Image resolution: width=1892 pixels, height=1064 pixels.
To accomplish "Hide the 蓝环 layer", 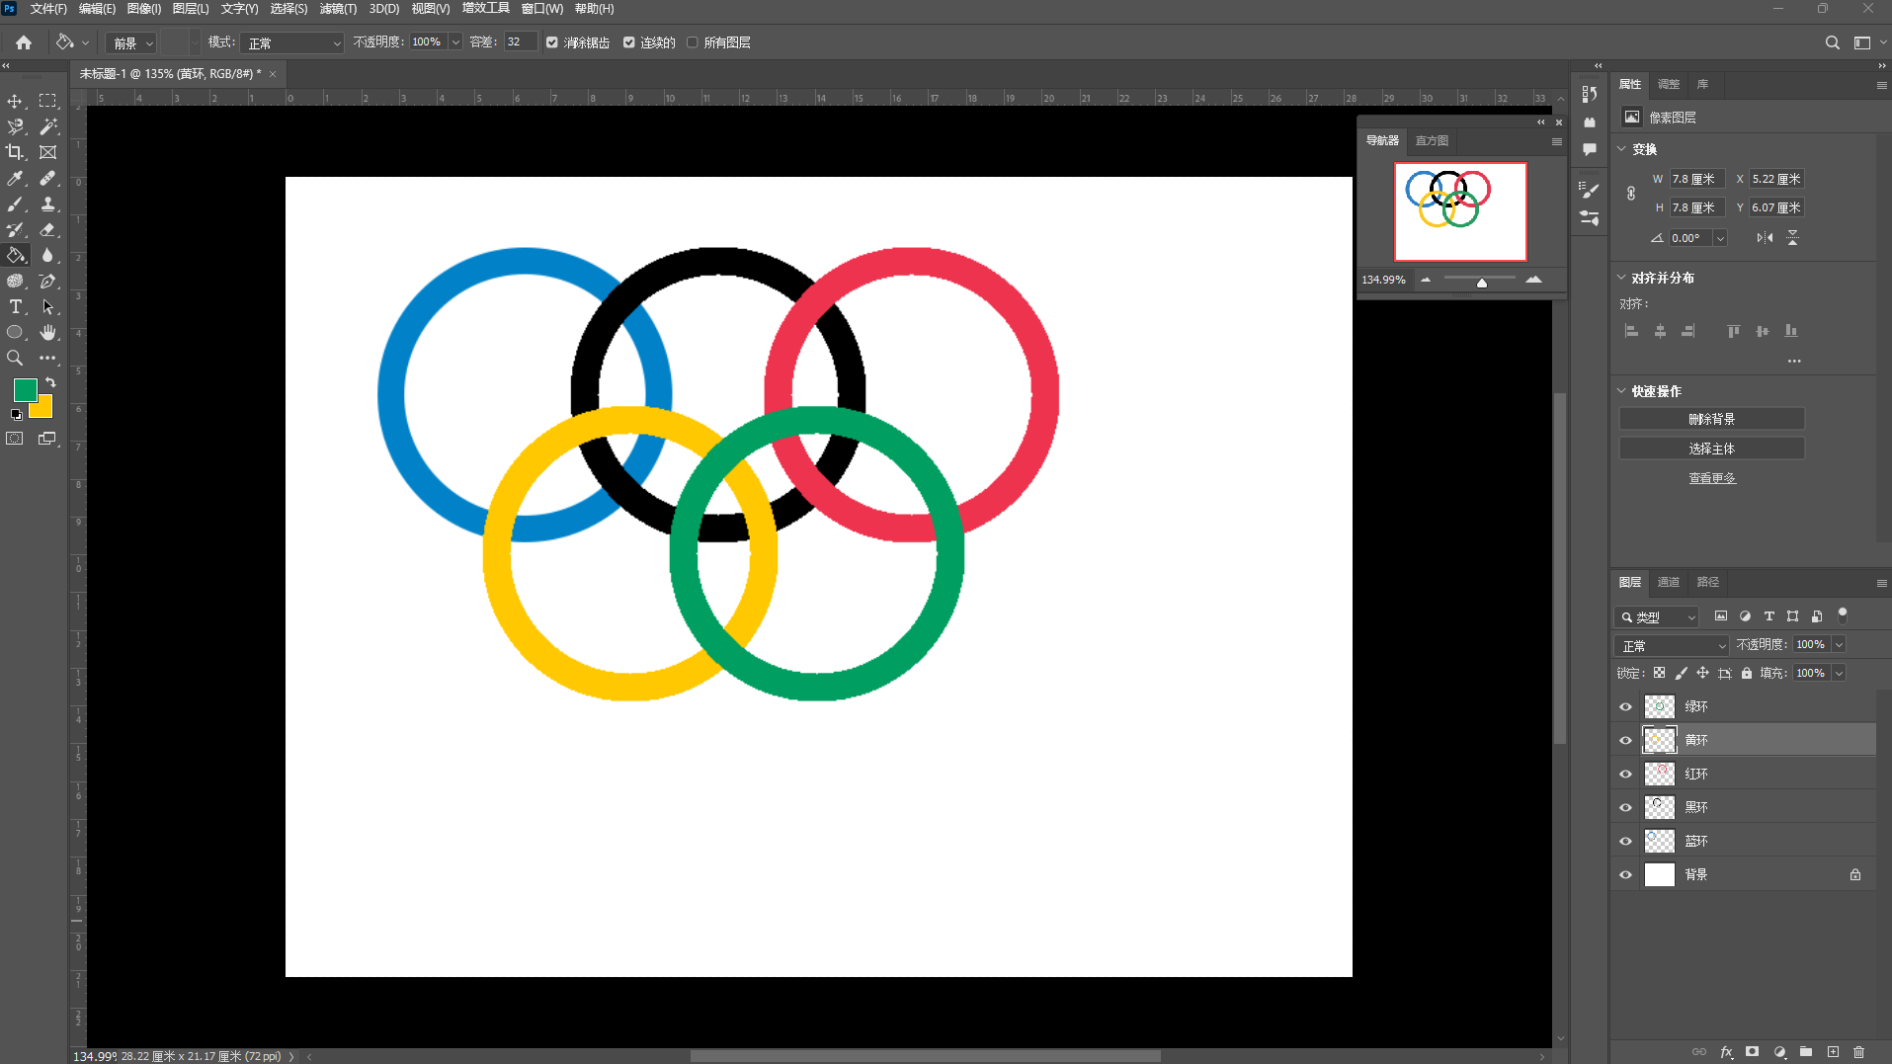I will [x=1625, y=841].
